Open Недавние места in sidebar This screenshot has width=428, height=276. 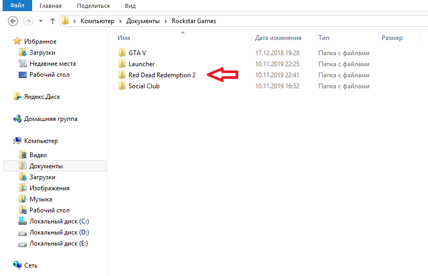tap(52, 64)
